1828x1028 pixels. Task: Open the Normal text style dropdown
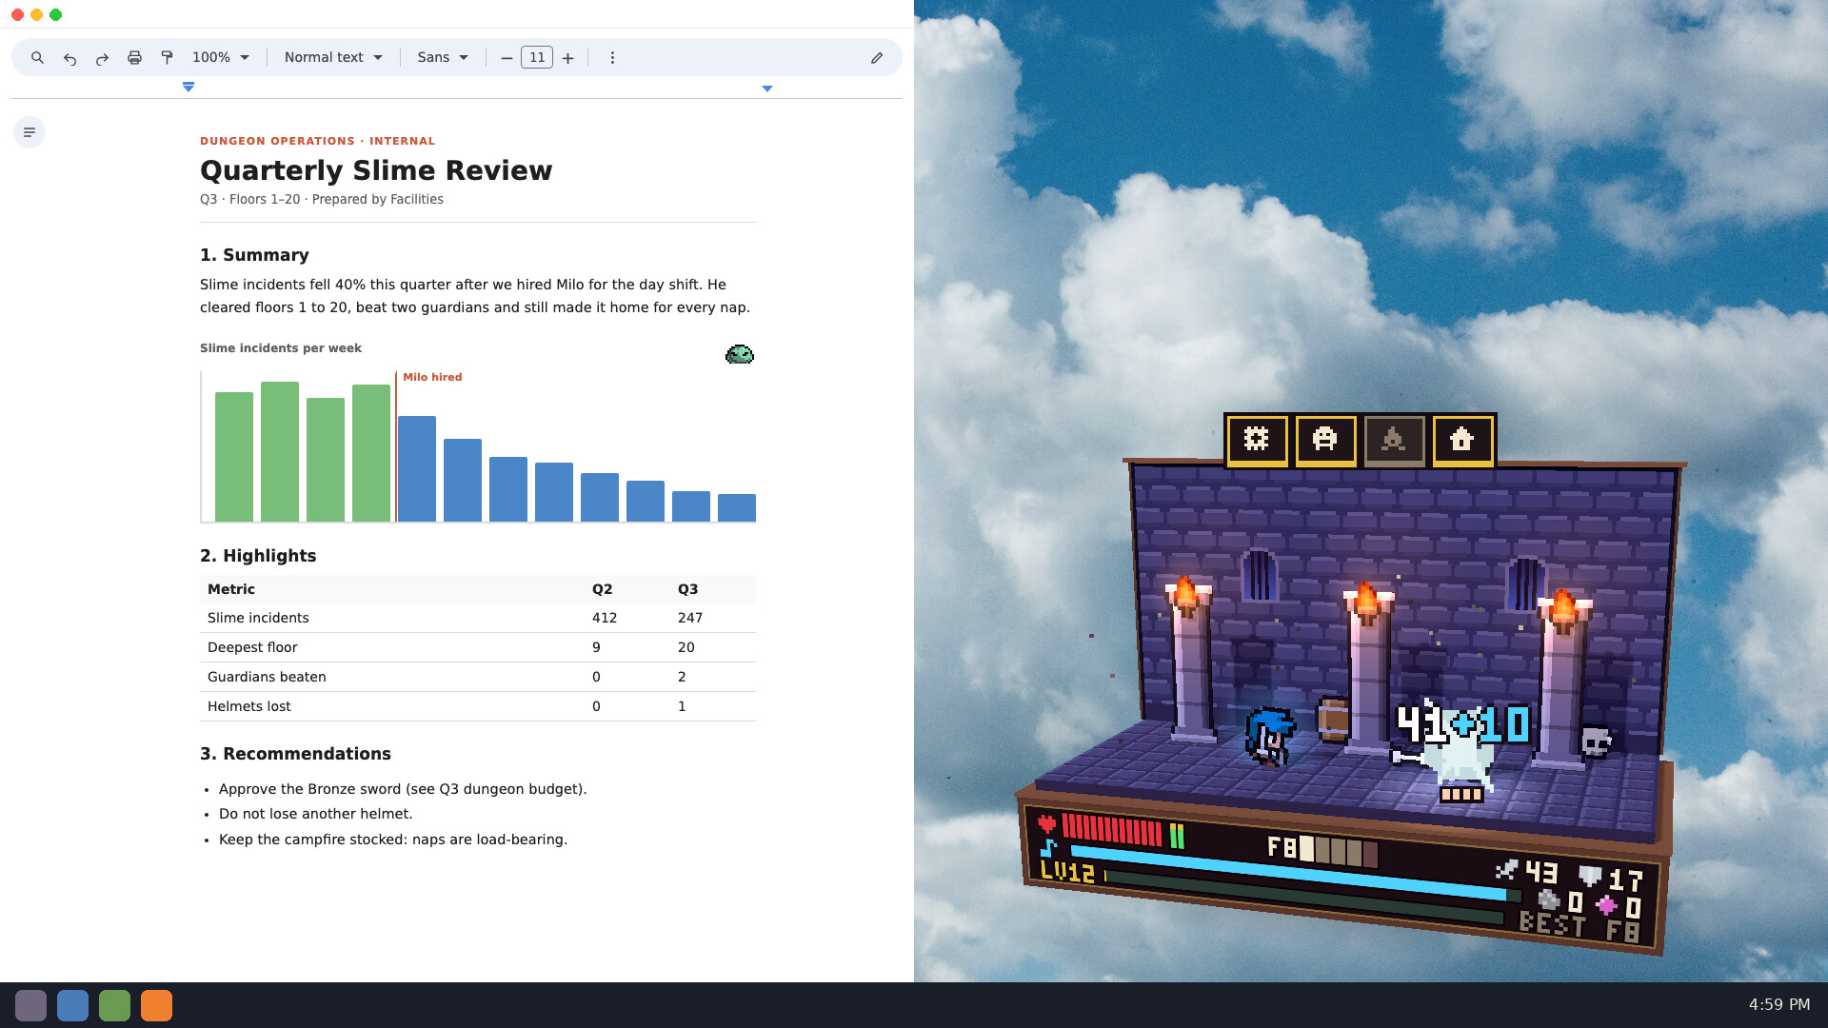pyautogui.click(x=333, y=58)
